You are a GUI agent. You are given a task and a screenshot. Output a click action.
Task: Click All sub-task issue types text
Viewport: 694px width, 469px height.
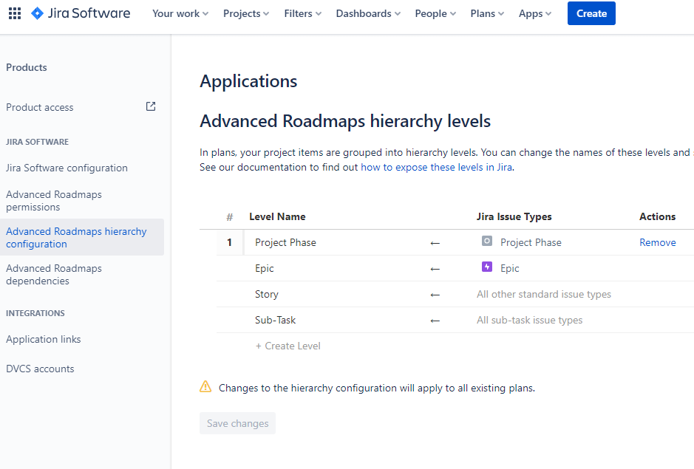point(529,320)
